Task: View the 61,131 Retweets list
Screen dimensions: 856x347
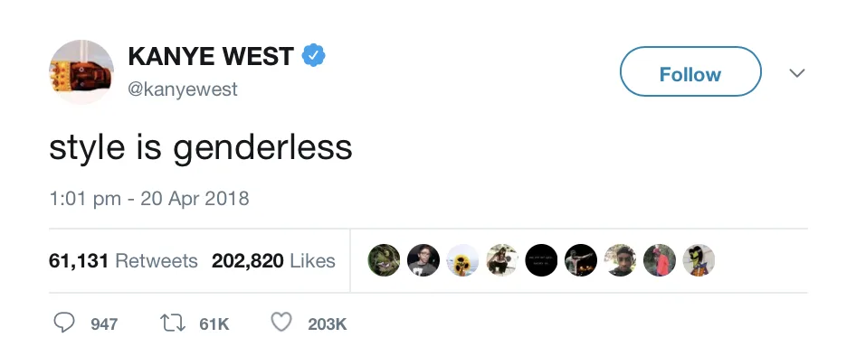Action: point(123,261)
